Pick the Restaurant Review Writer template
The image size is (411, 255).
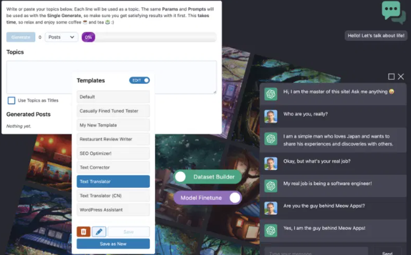(x=113, y=139)
